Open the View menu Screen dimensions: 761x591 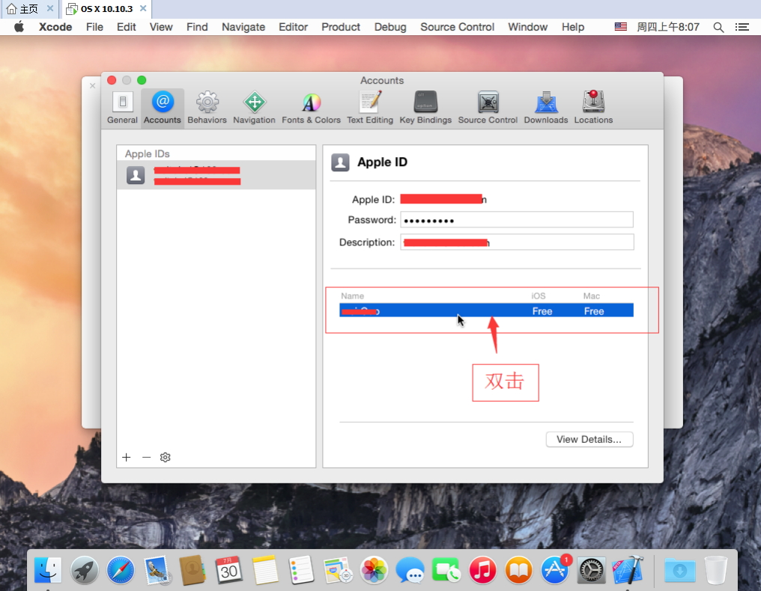[161, 27]
